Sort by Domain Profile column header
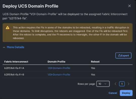Image resolution: width=136 pixels, height=99 pixels. click(x=56, y=62)
